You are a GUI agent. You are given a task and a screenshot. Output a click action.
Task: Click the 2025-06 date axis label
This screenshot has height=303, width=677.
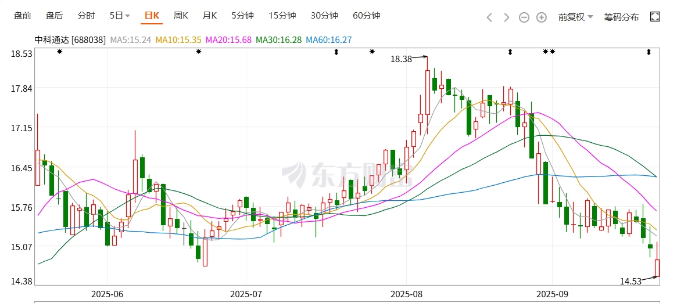[107, 294]
